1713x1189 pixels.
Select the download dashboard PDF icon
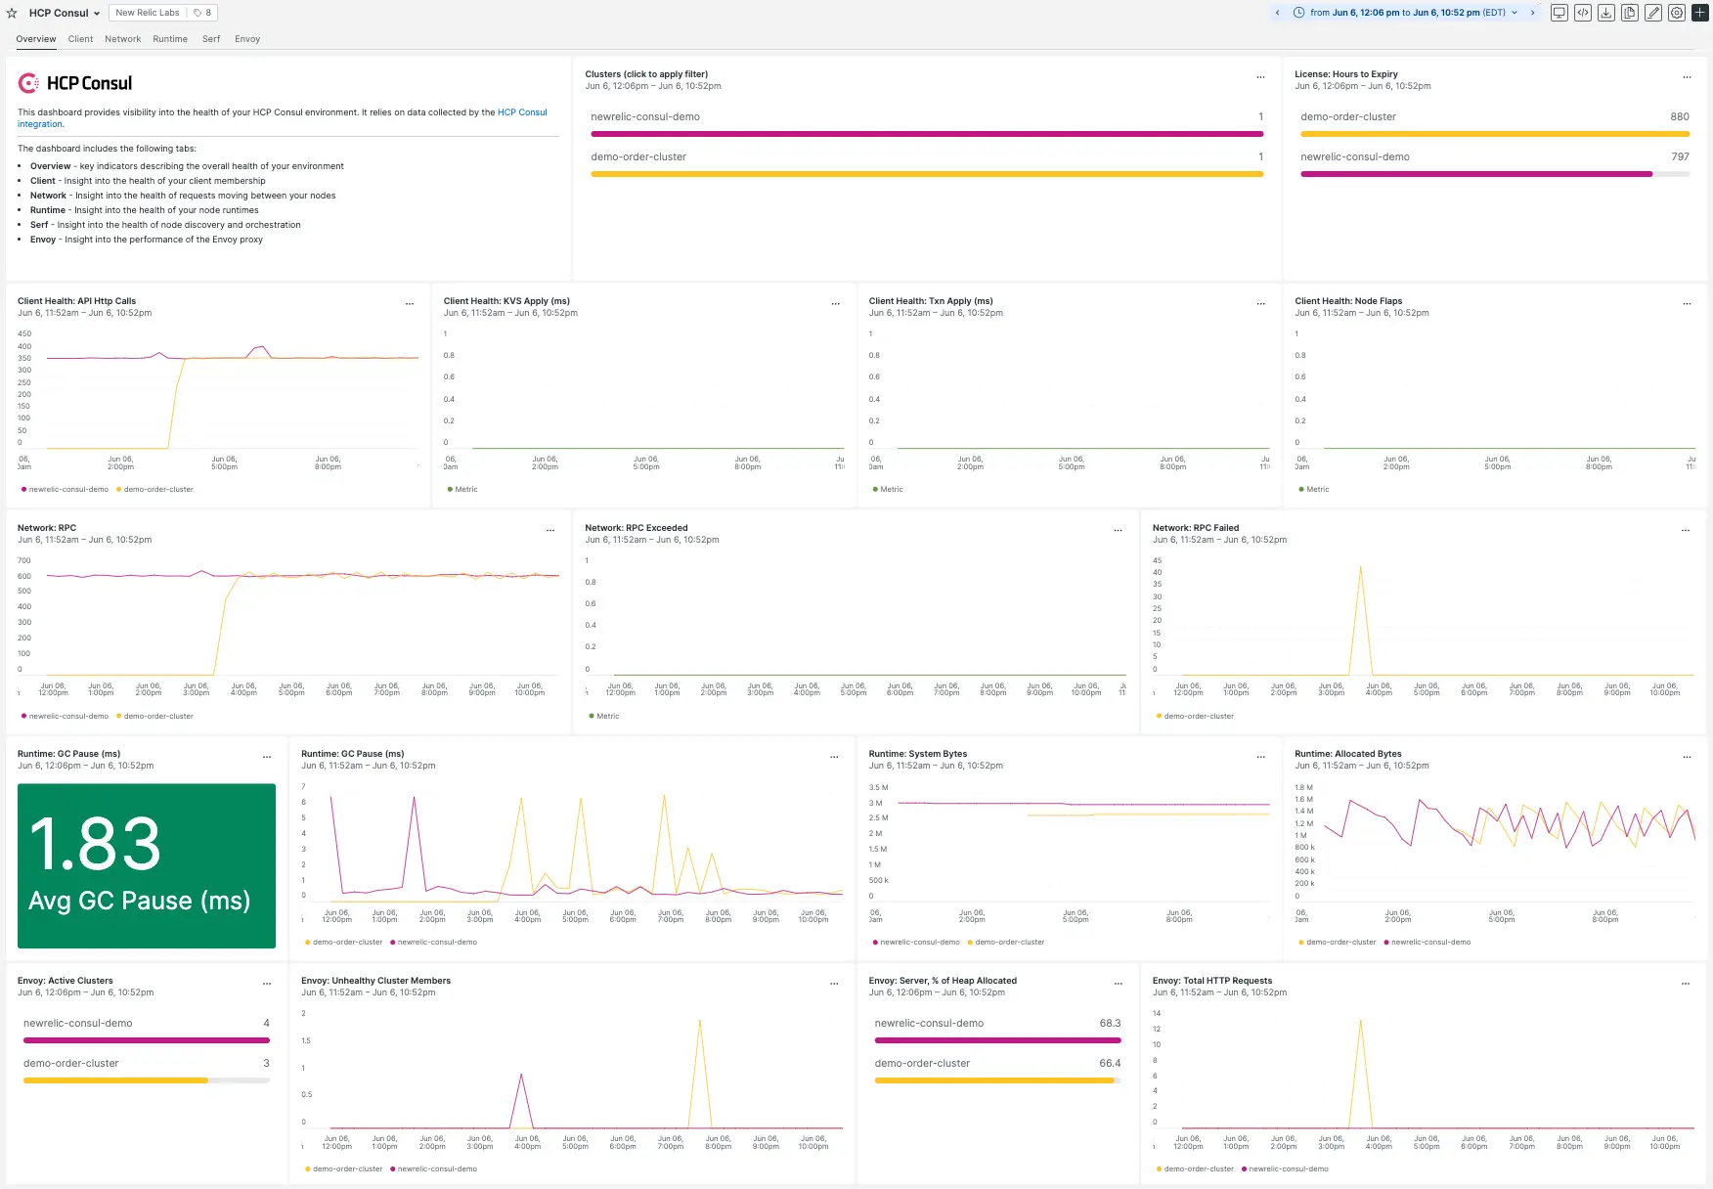pos(1605,13)
